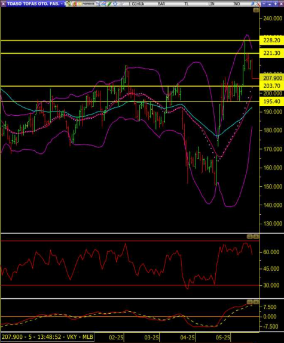
Task: Toggle the MACD panel's maximize button
Action: [x=250, y=302]
